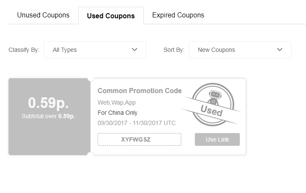
Task: Click the XYFWGSZ coupon code box
Action: (x=139, y=139)
